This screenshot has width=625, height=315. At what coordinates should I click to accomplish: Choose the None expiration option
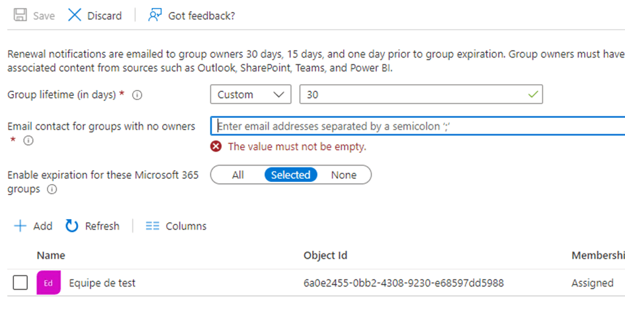tap(344, 175)
